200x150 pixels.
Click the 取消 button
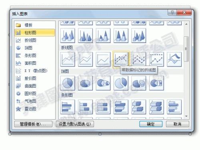coord(177,124)
